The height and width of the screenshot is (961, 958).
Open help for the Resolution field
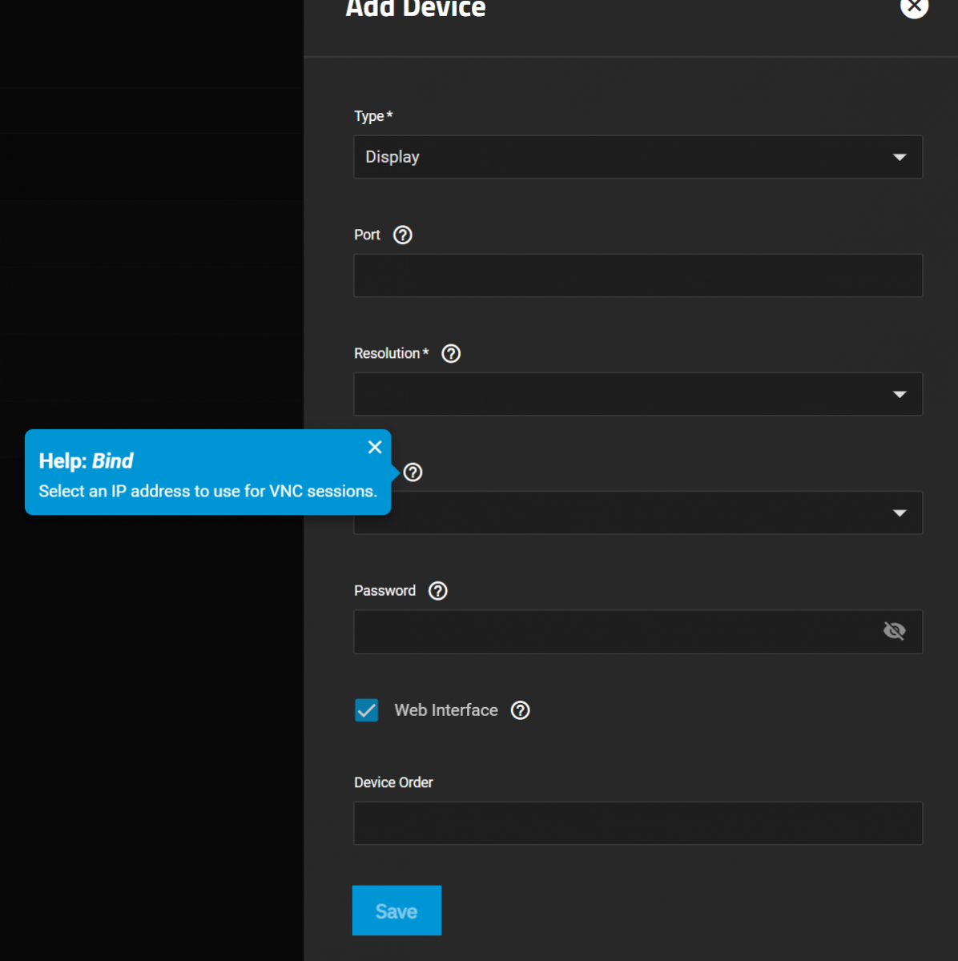(451, 353)
